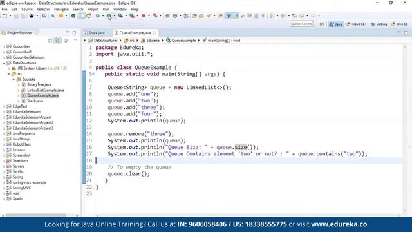Click the Back navigation yellow arrow
This screenshot has width=412, height=232.
click(x=302, y=15)
